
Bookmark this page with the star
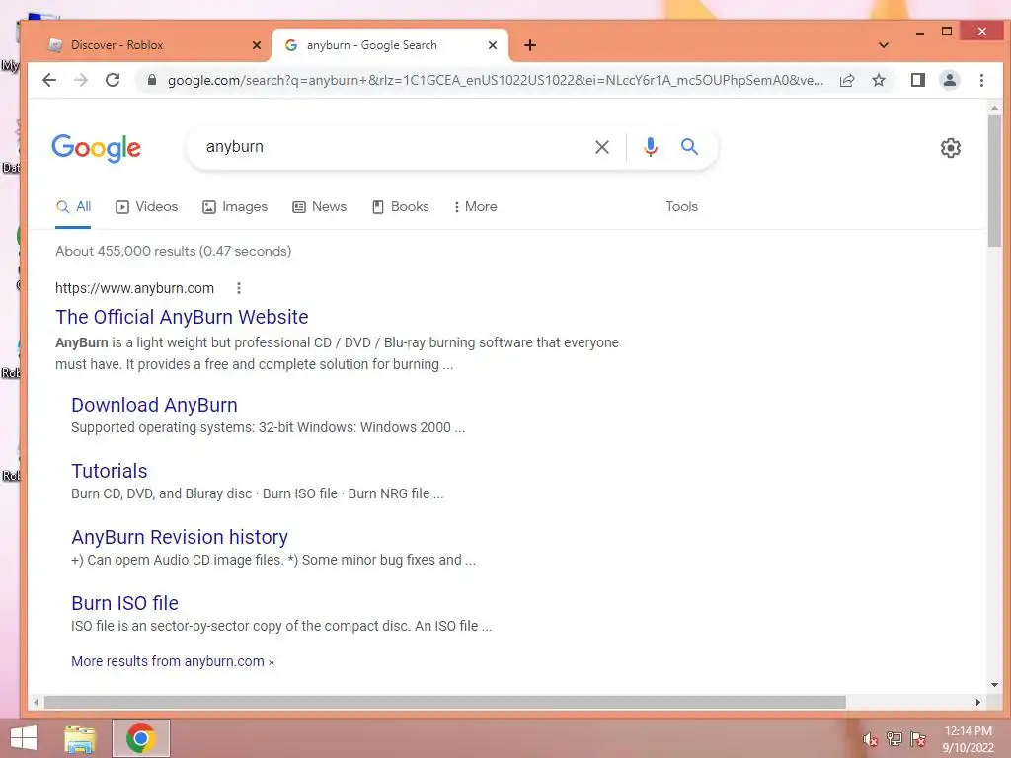(878, 80)
